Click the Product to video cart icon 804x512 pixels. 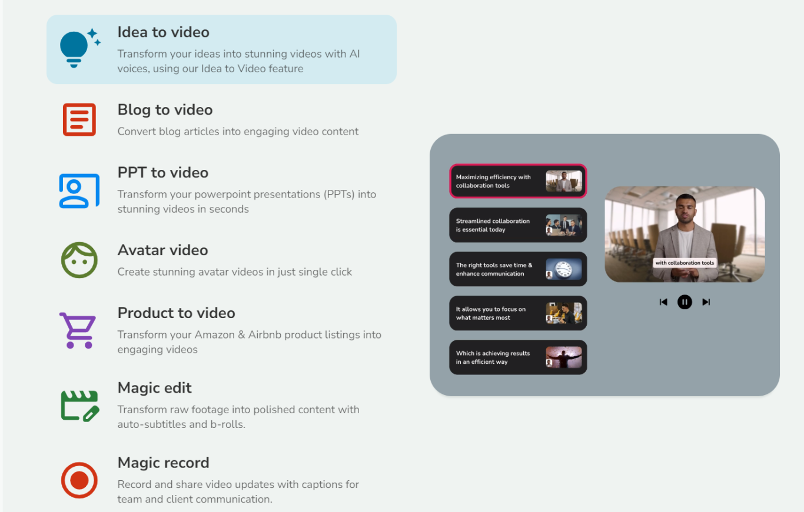78,330
